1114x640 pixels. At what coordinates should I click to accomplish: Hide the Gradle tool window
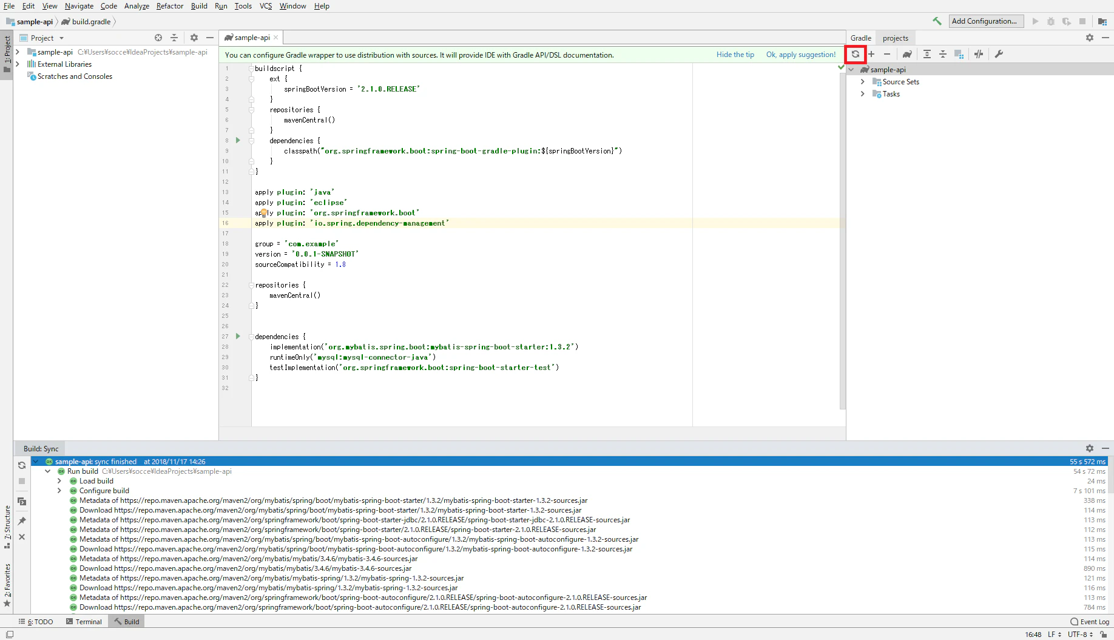[x=1106, y=38]
